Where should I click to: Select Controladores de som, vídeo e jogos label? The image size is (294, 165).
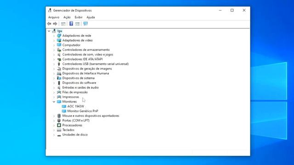pos(88,55)
